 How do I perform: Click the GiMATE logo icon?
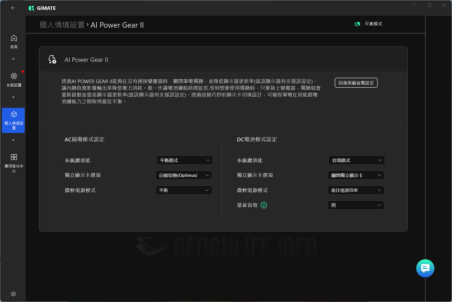point(31,8)
